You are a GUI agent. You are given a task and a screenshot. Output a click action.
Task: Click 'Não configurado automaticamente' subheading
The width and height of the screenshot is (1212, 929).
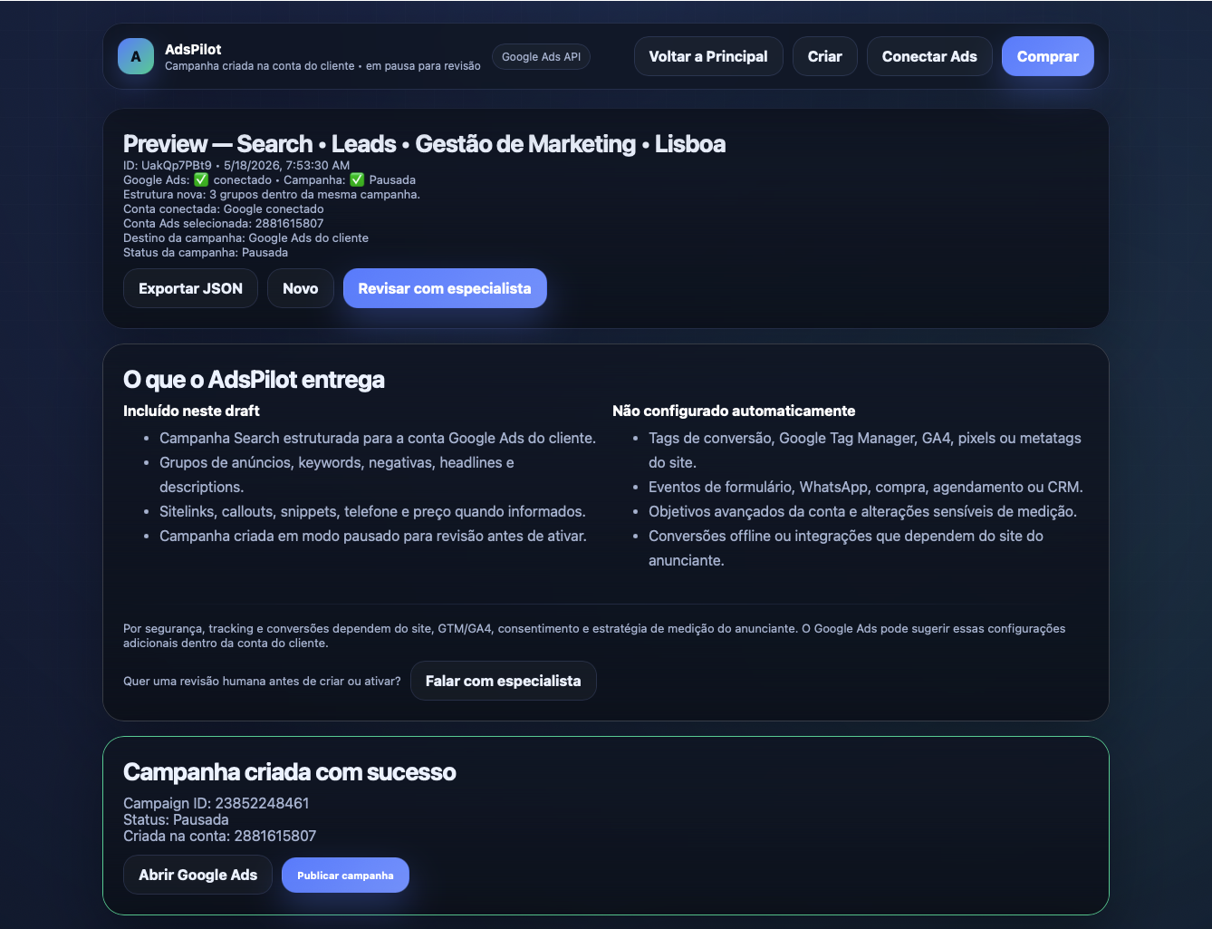734,411
